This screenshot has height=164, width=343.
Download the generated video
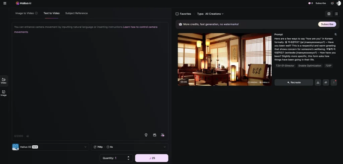pos(318,82)
